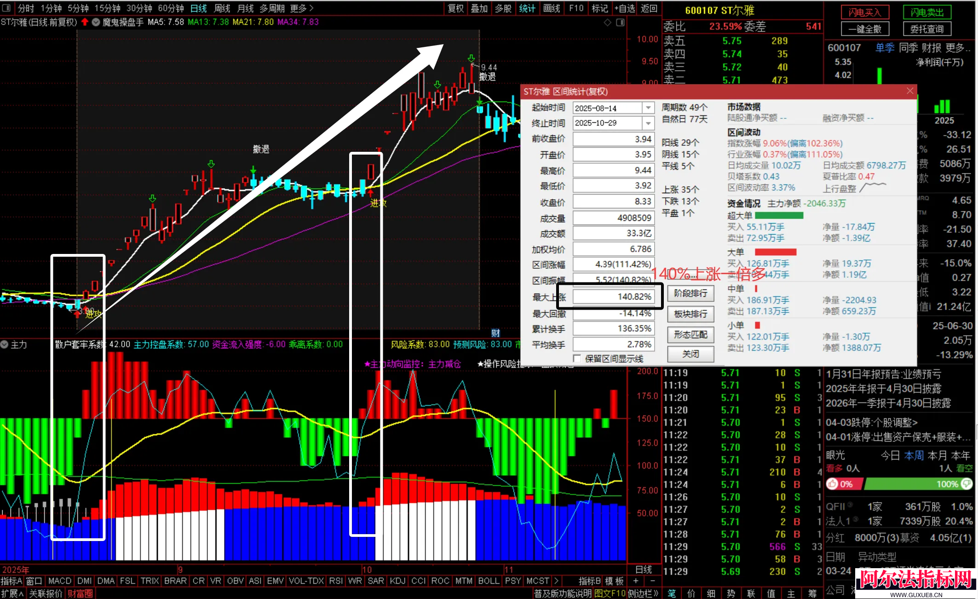Expand the 更多 periods menu
The height and width of the screenshot is (599, 978).
302,8
